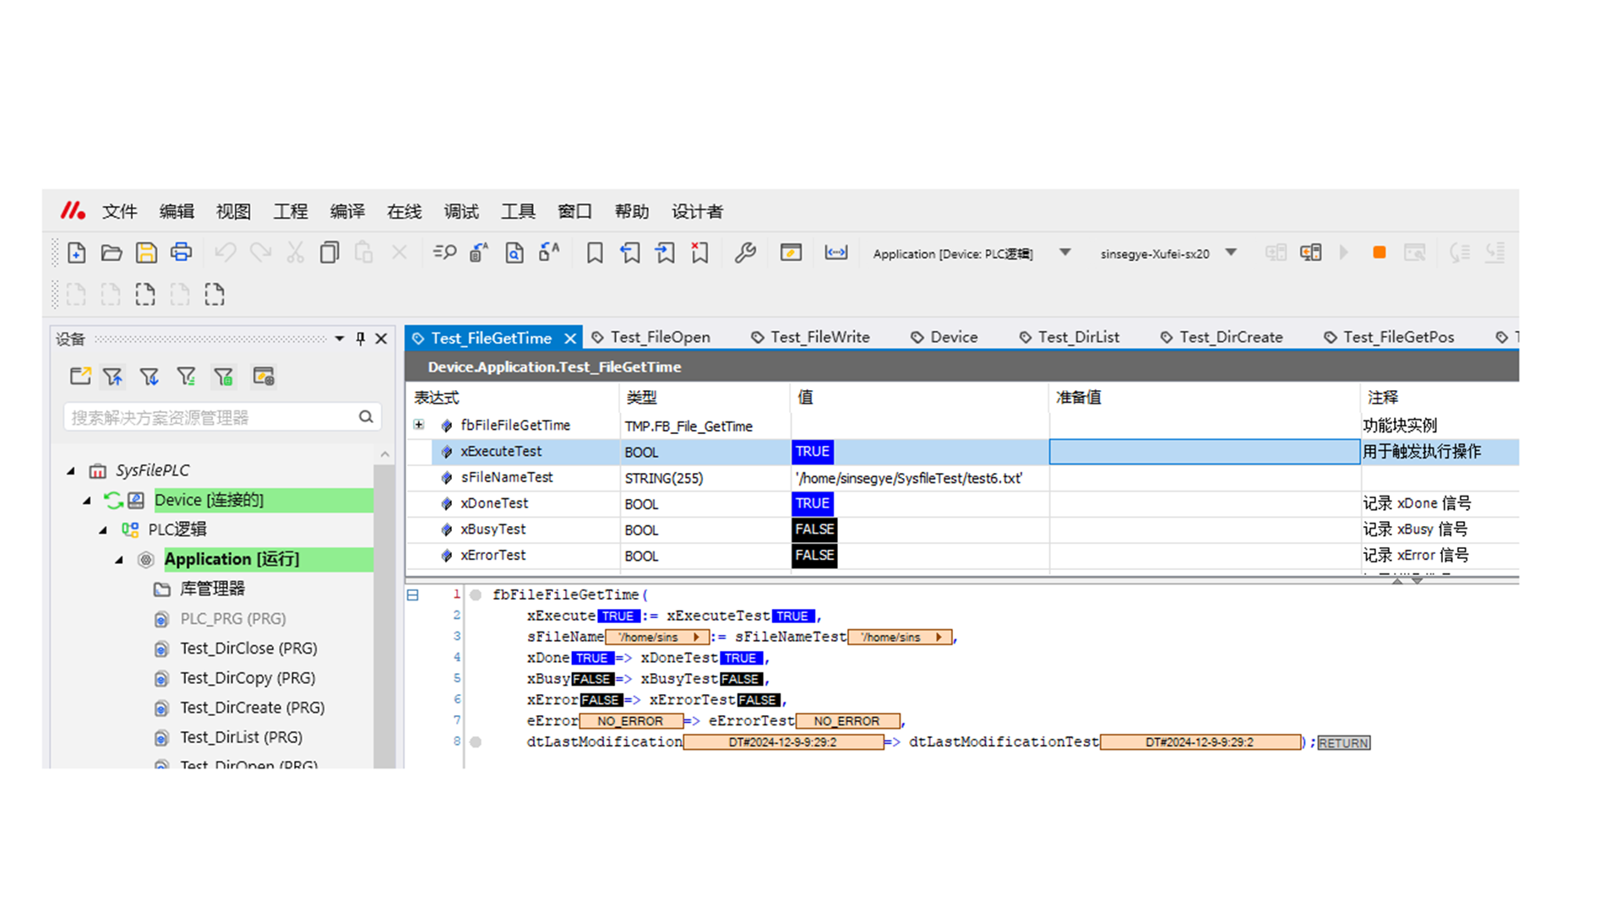Toggle the breakpoint dot on code line 8
Screen dimensions: 1622x912
pyautogui.click(x=476, y=742)
